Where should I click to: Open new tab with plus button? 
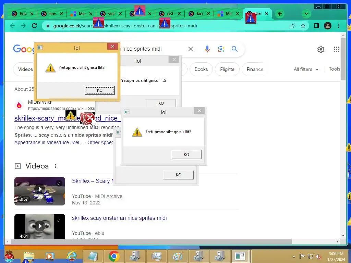click(280, 14)
